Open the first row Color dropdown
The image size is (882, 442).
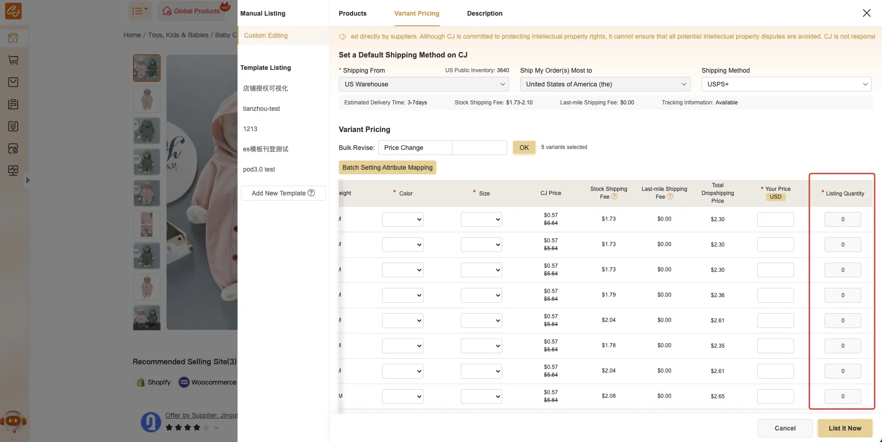pos(402,219)
